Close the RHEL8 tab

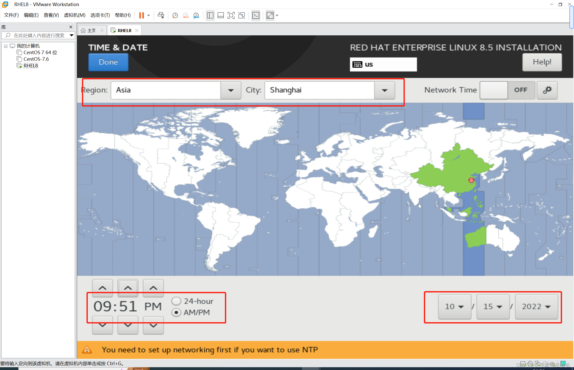137,30
